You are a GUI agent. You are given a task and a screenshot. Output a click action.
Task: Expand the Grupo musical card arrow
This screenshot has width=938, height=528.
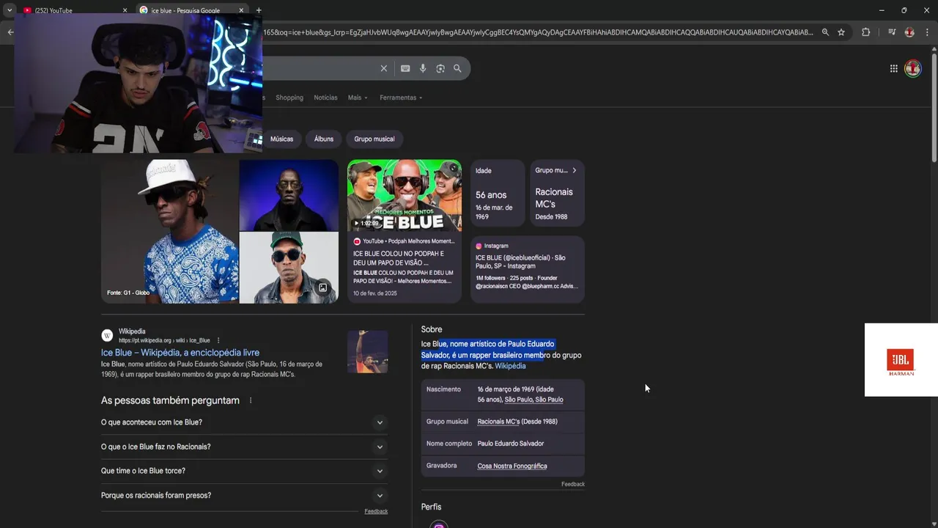[x=574, y=170]
